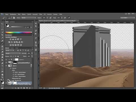Add a Brightness/Contrast adjustment
Viewport: 136px width, 102px height.
click(x=10, y=39)
